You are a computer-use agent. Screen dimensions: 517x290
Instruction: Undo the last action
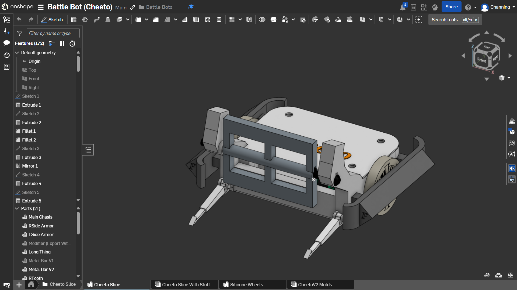(x=19, y=20)
